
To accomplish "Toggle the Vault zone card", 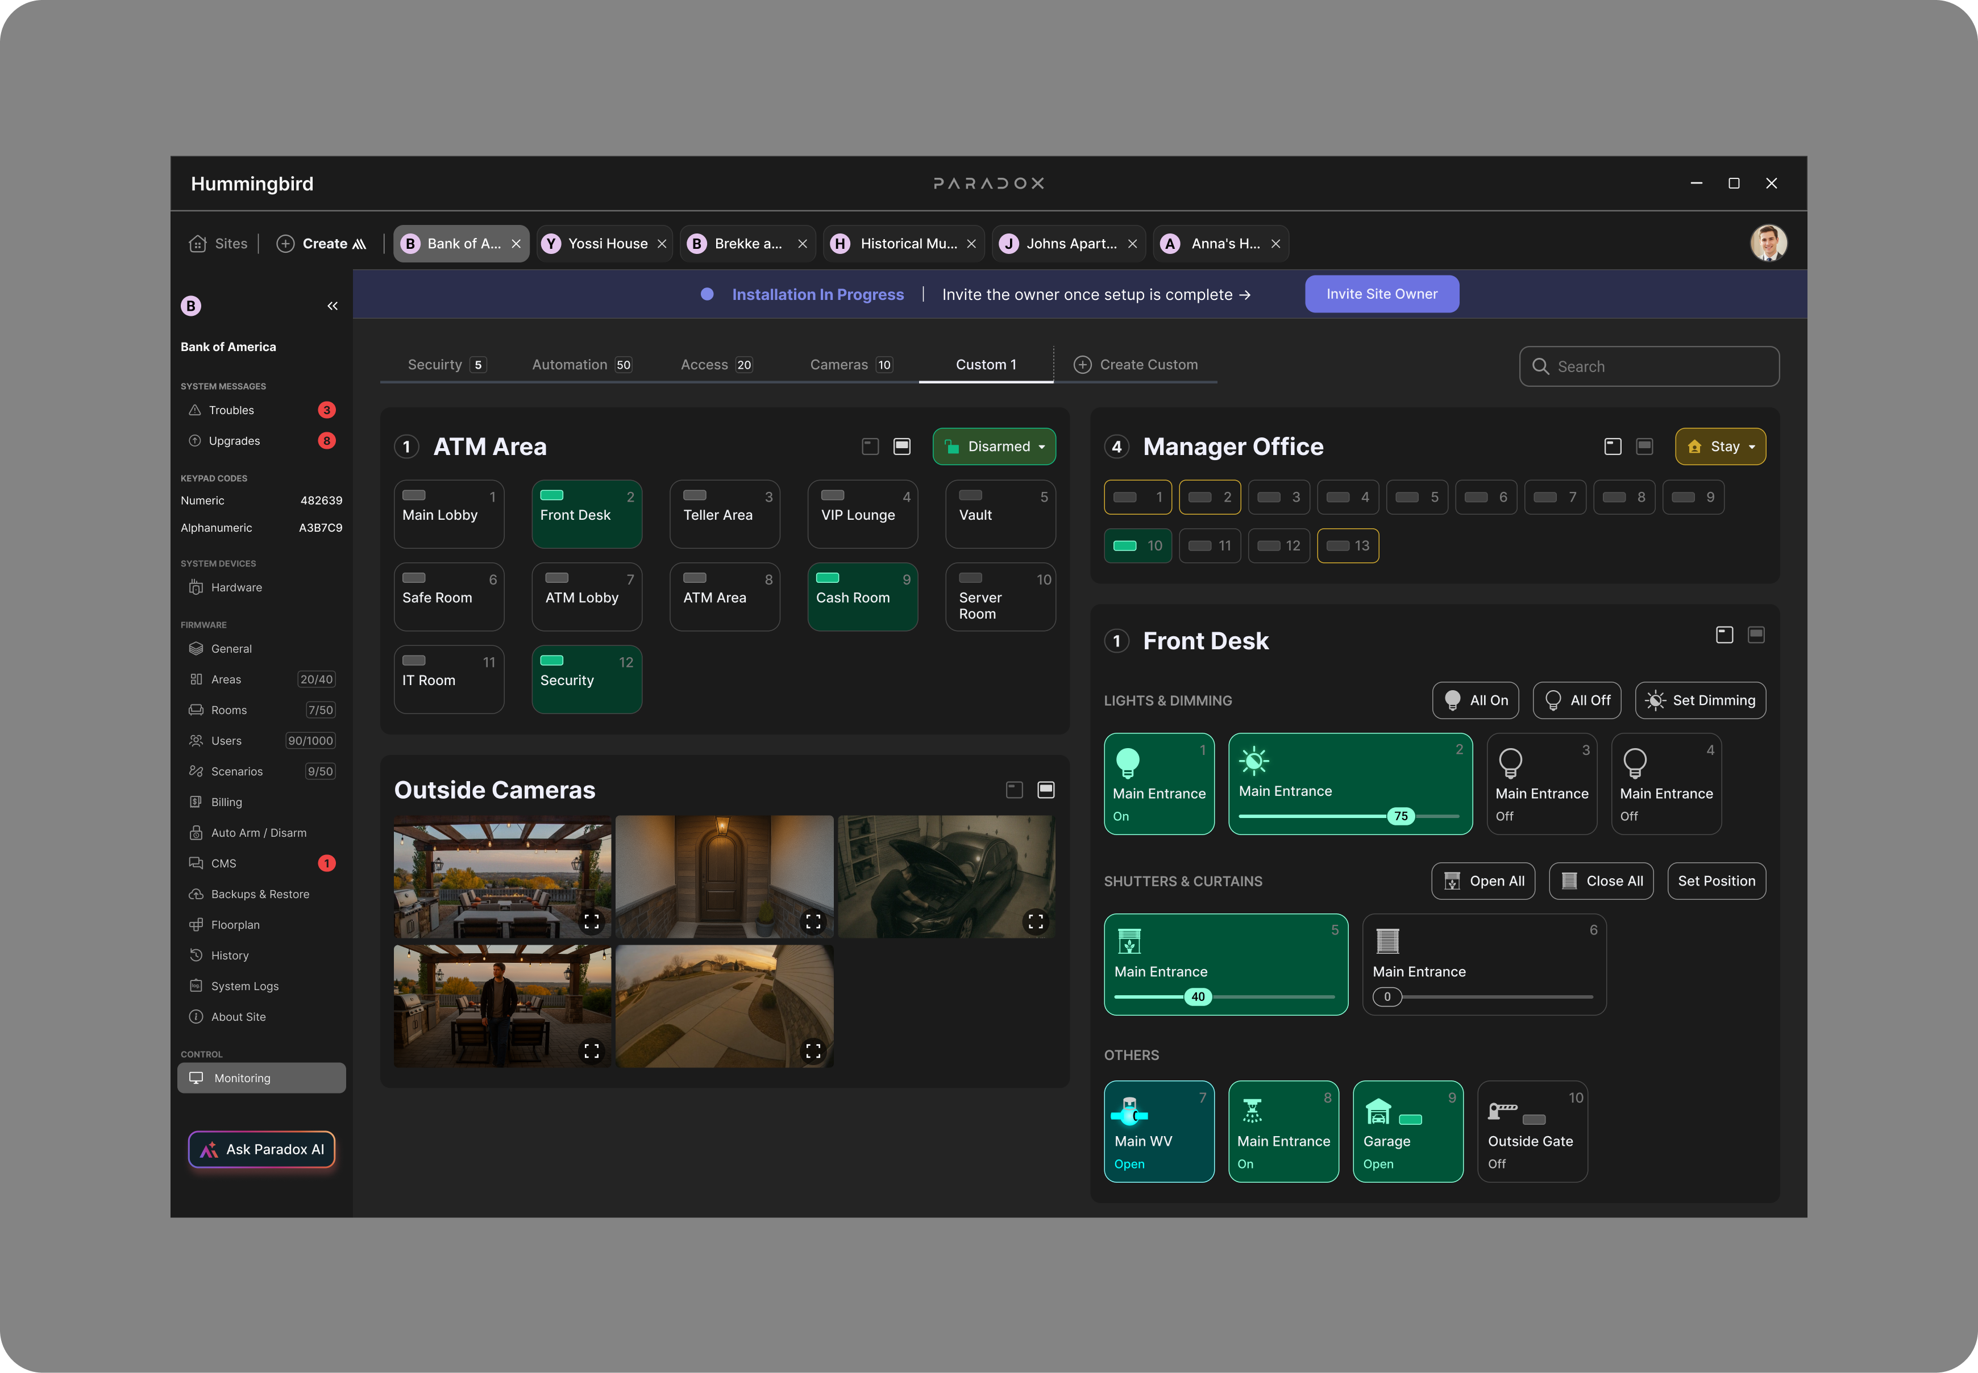I will tap(1001, 515).
